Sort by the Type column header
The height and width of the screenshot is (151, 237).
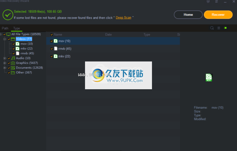point(147,35)
